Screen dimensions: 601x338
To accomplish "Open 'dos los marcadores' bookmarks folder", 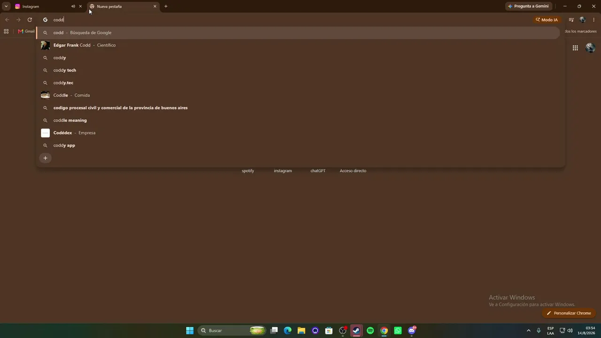I will click(x=580, y=31).
